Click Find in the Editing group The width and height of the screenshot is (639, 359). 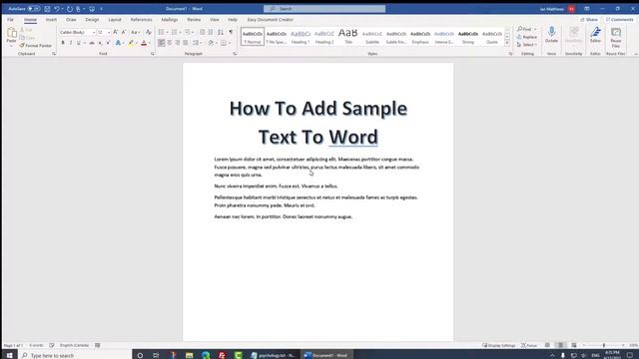pos(527,29)
